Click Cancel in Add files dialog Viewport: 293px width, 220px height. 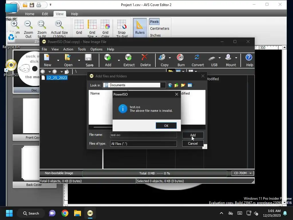(x=193, y=144)
